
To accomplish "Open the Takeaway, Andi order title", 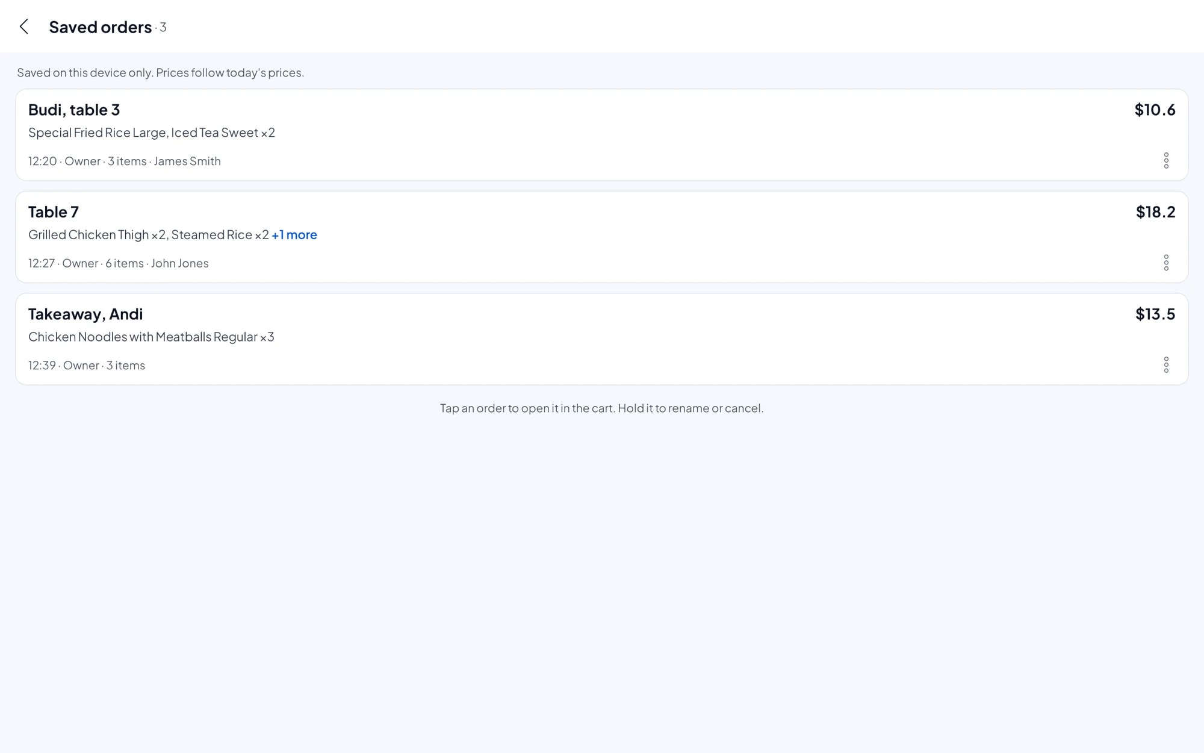I will [85, 314].
